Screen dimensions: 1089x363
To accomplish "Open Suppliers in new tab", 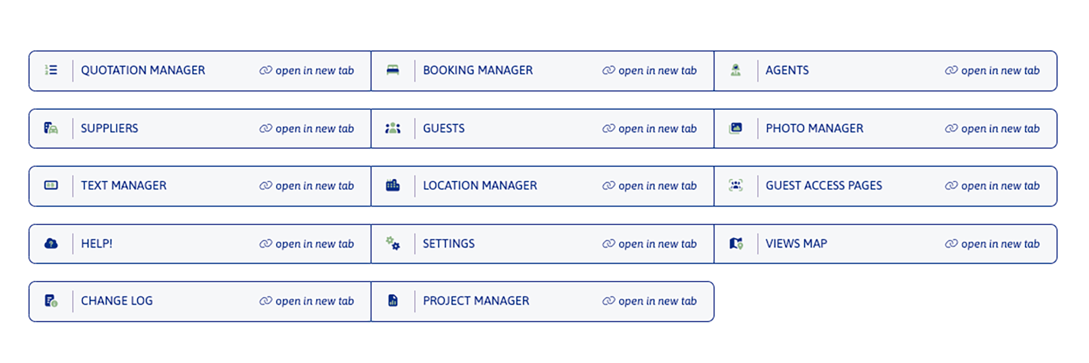I will [x=307, y=129].
